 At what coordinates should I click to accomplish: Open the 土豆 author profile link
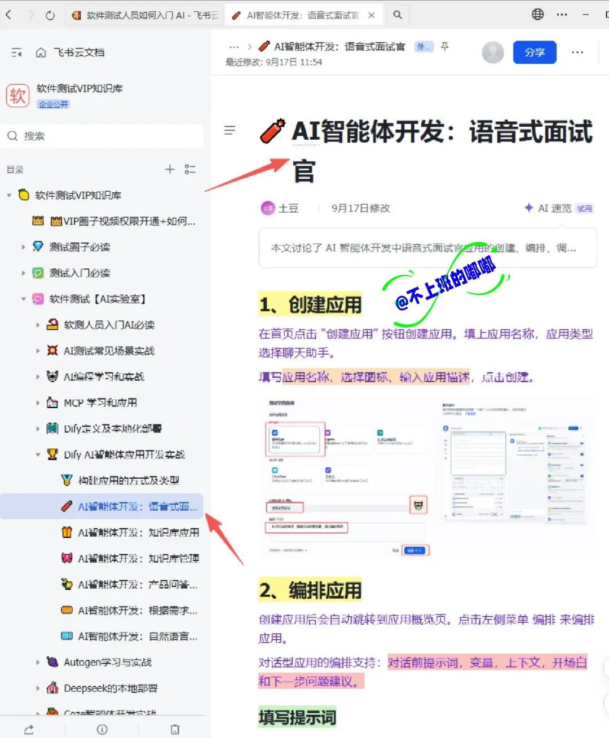280,208
